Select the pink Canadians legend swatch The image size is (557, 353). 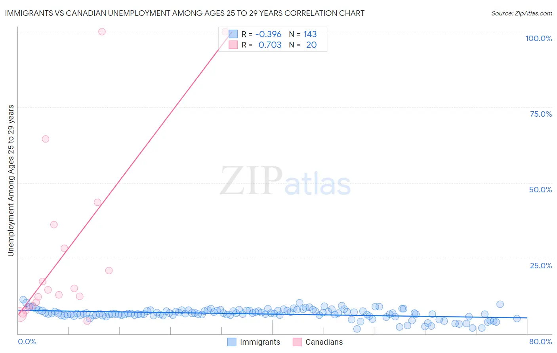click(x=297, y=342)
